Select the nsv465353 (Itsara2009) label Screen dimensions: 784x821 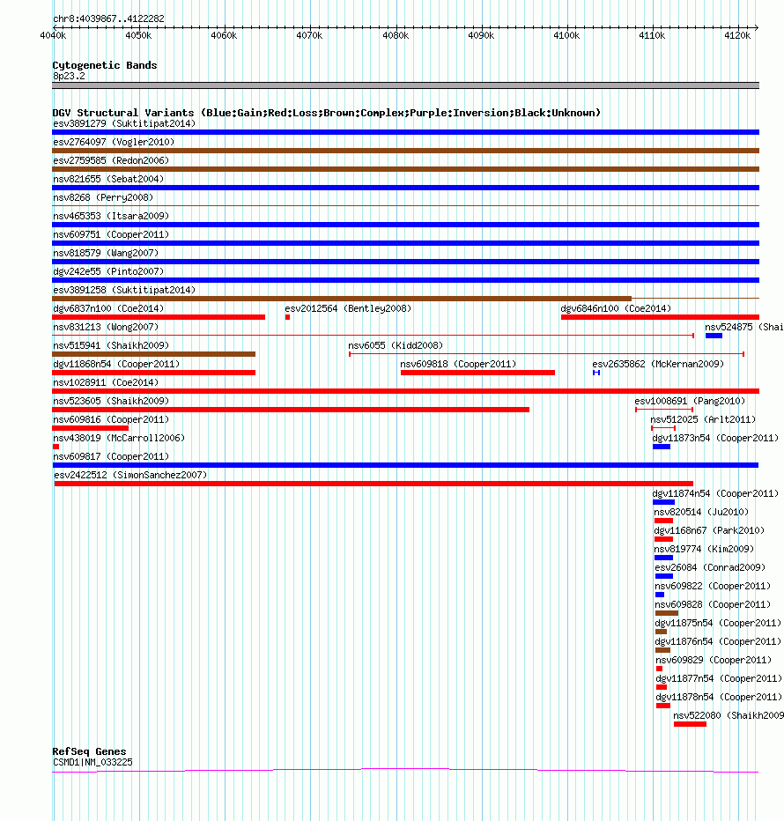pyautogui.click(x=111, y=216)
